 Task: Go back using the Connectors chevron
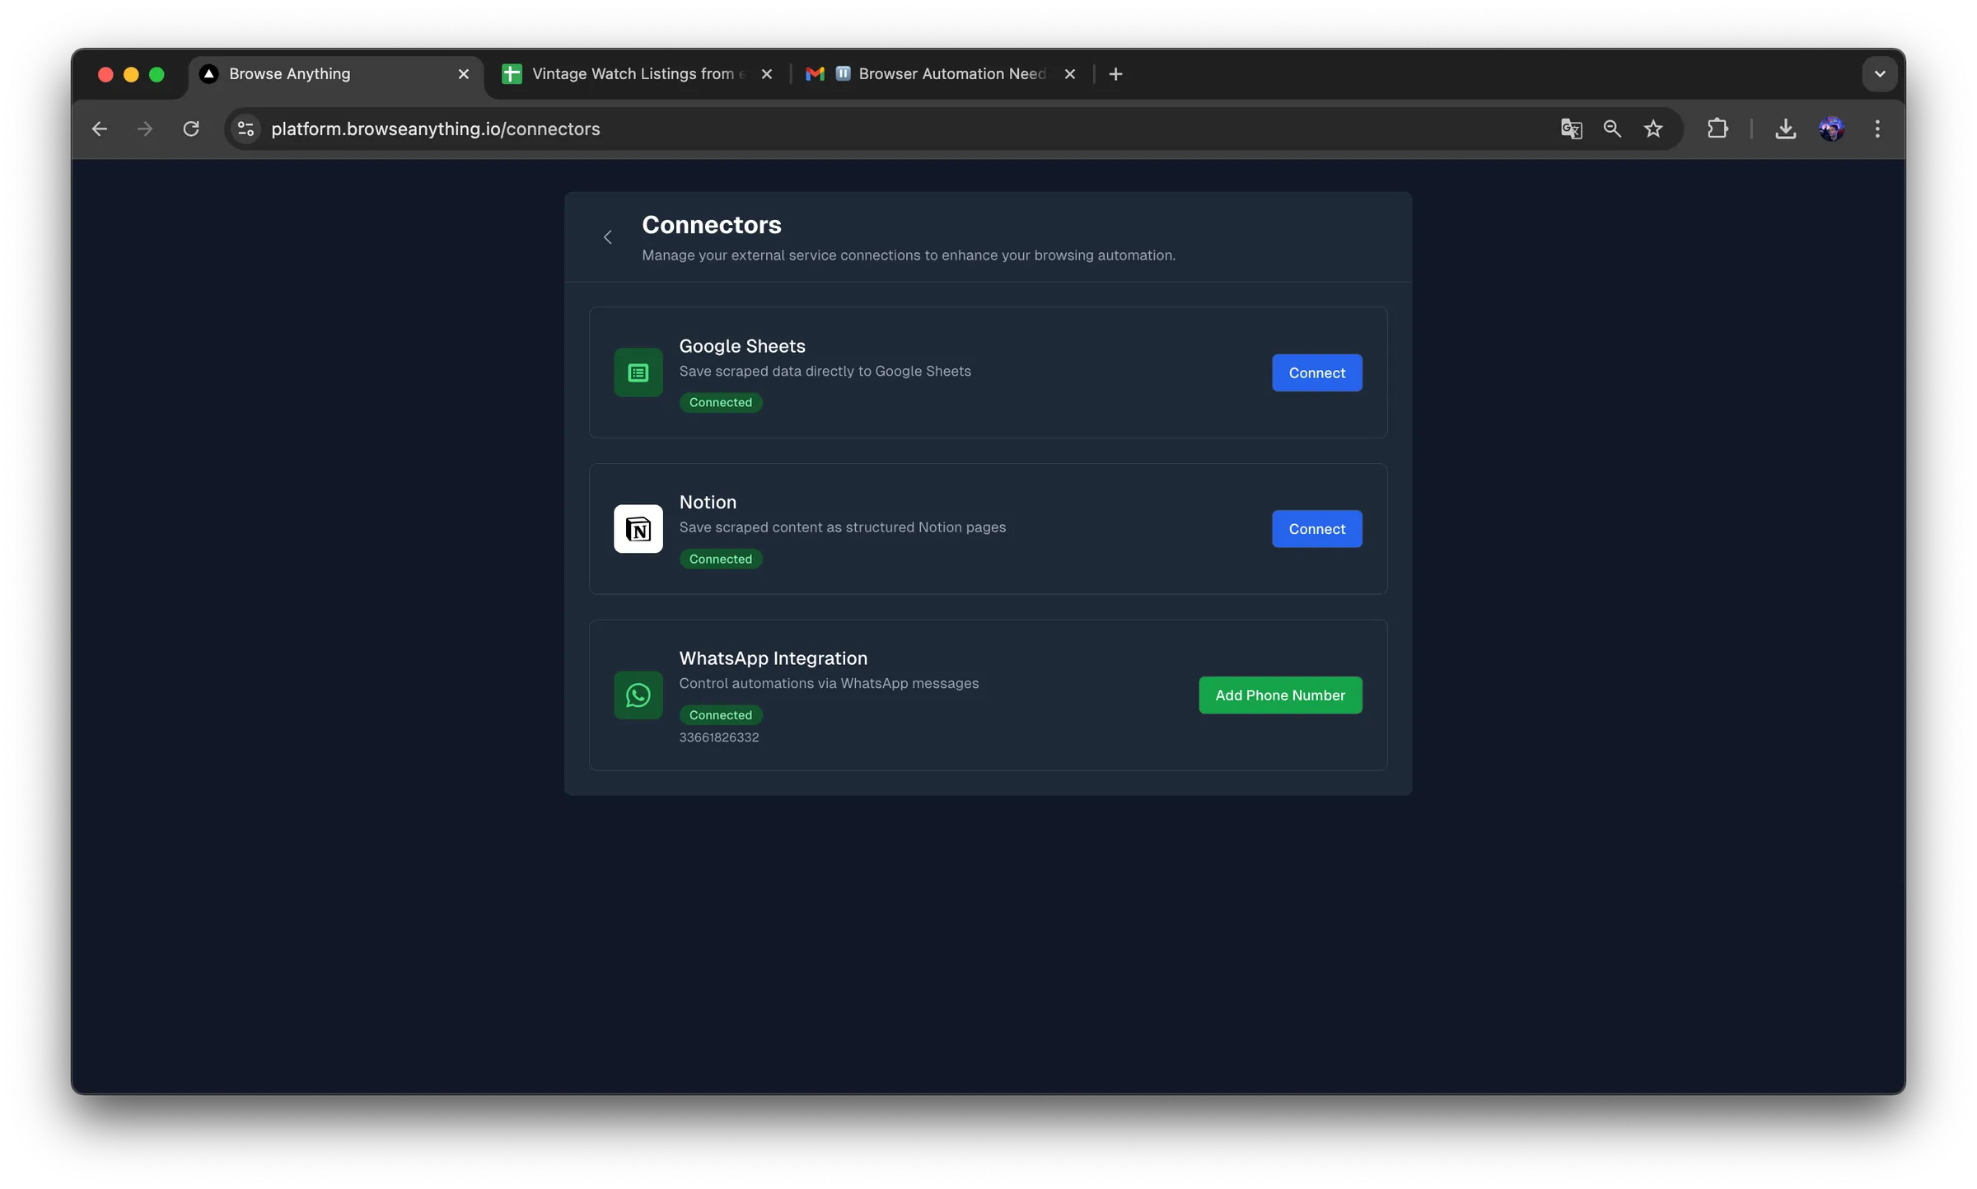(608, 237)
